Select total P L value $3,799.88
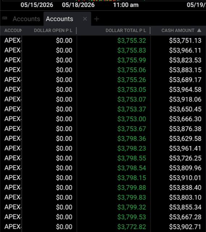 click(131, 187)
